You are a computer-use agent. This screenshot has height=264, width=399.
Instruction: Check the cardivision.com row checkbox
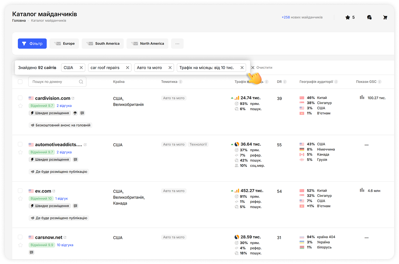20,98
